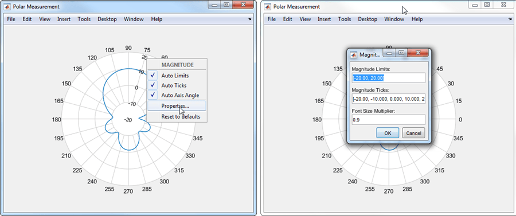
Task: Toggle Auto Limits in Magnitude context menu
Action: click(x=177, y=76)
